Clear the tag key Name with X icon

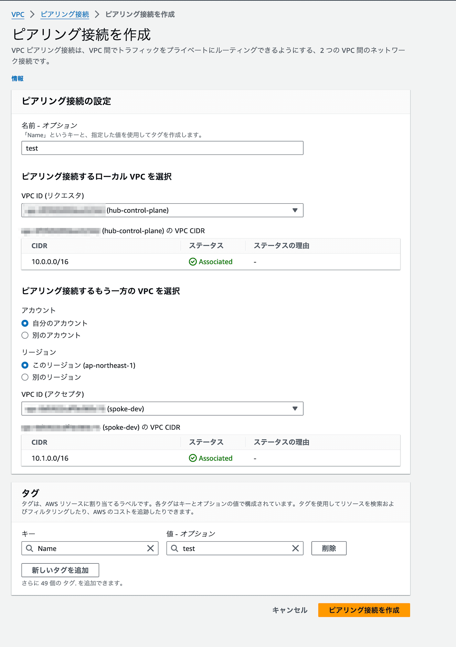(150, 548)
